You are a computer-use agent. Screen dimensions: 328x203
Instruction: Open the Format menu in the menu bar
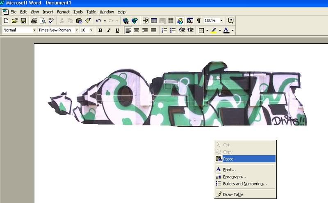point(63,12)
